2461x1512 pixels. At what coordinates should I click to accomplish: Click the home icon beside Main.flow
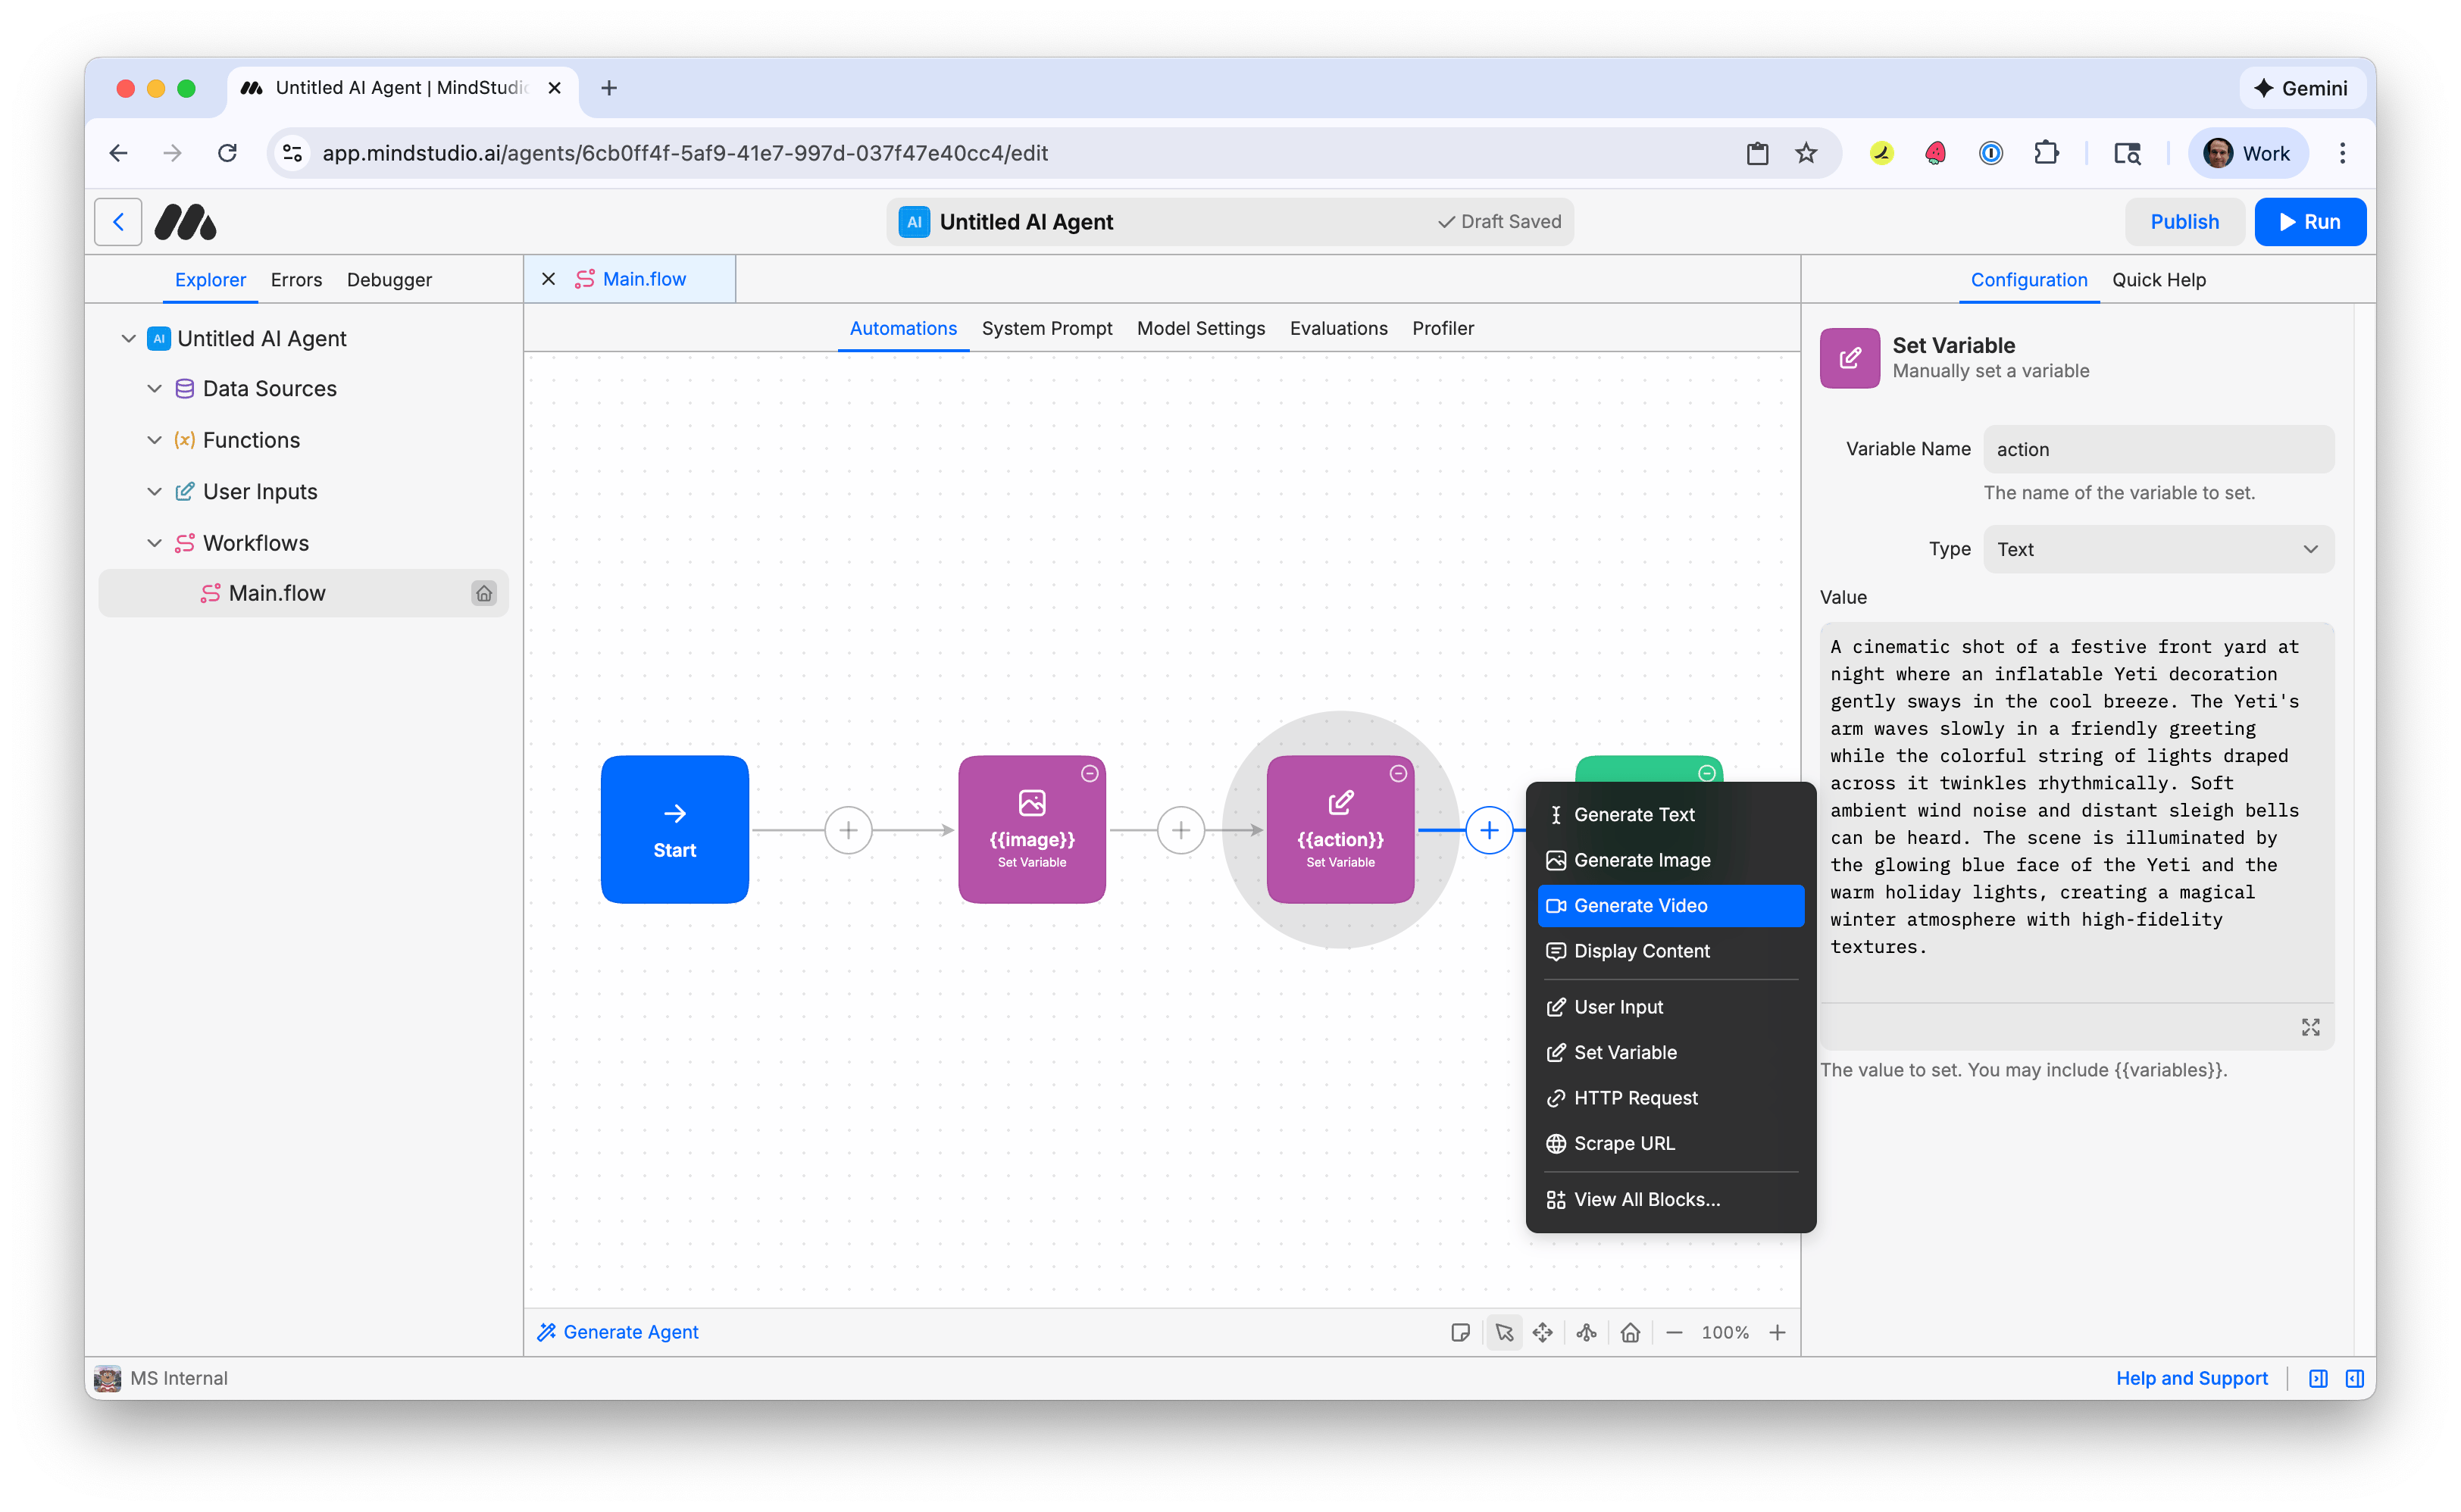(484, 592)
